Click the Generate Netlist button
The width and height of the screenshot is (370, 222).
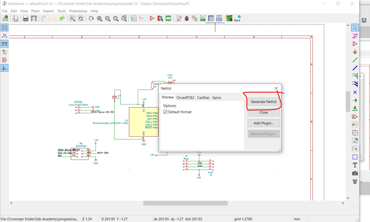coord(264,102)
